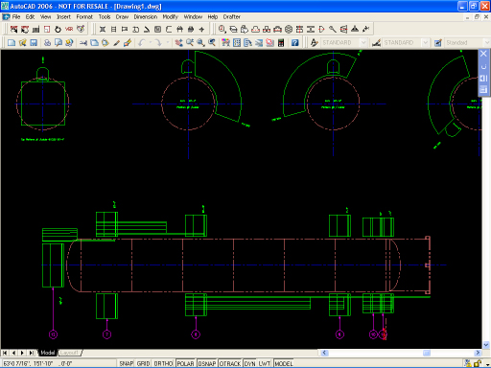Image resolution: width=491 pixels, height=368 pixels.
Task: Activate the Pan Realtime hand icon
Action: (179, 42)
